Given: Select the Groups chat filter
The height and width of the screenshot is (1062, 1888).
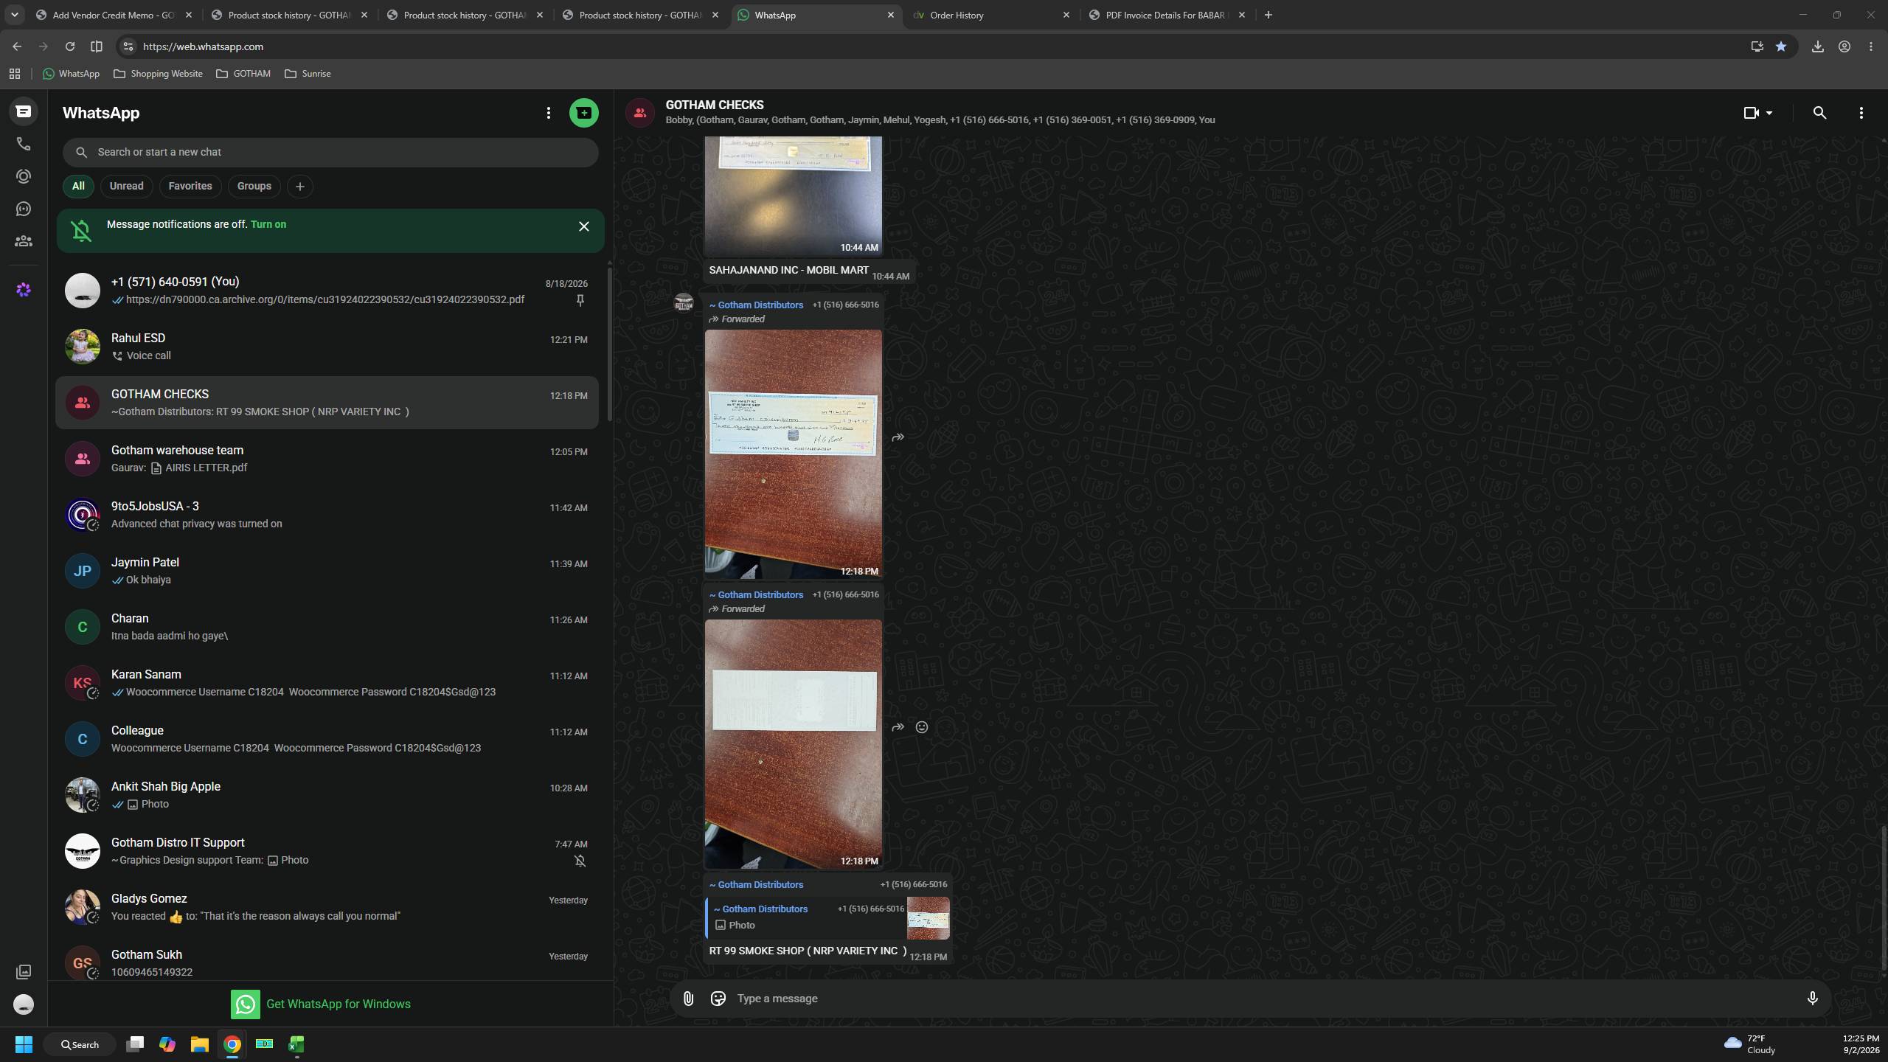Looking at the screenshot, I should (x=254, y=186).
